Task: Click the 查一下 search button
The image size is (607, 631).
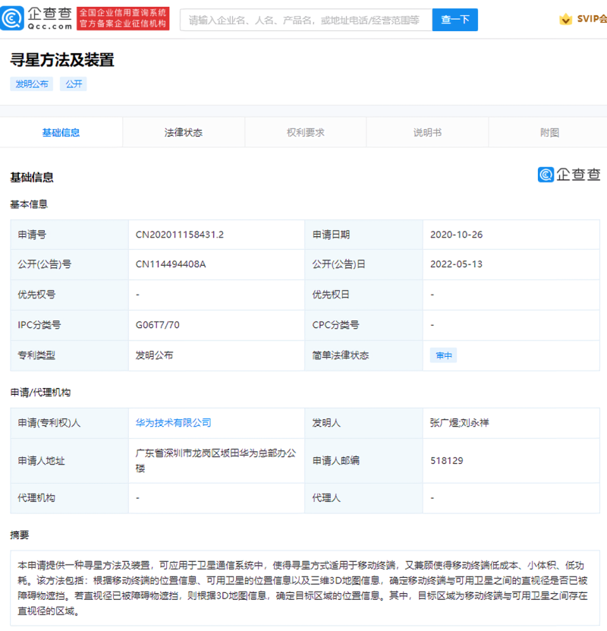Action: pos(455,20)
